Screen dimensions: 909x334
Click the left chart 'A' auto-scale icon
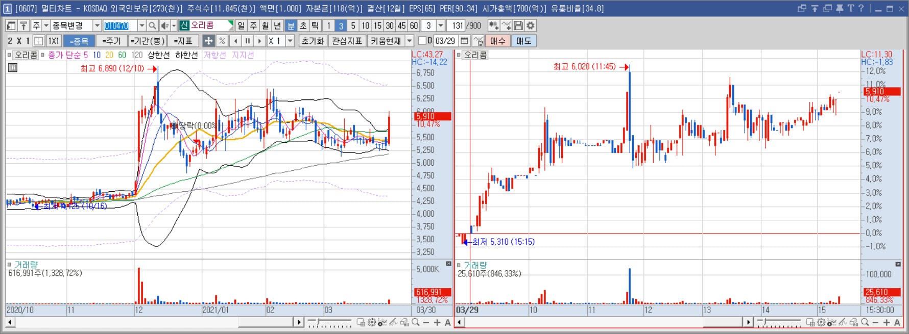448,322
